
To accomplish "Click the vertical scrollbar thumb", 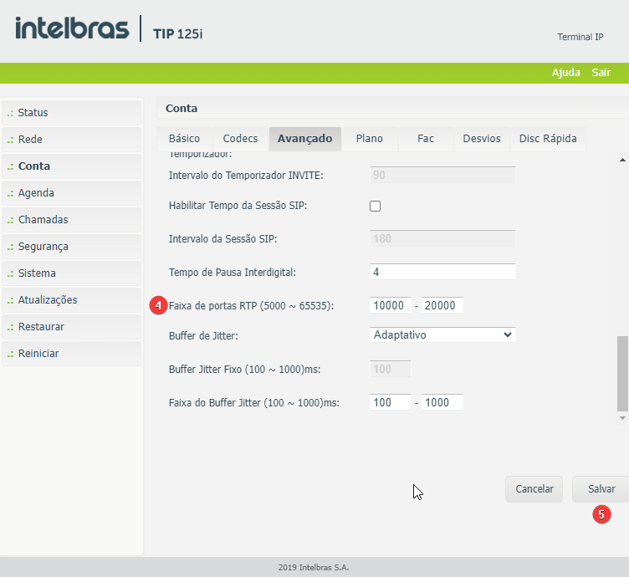I will coord(621,373).
